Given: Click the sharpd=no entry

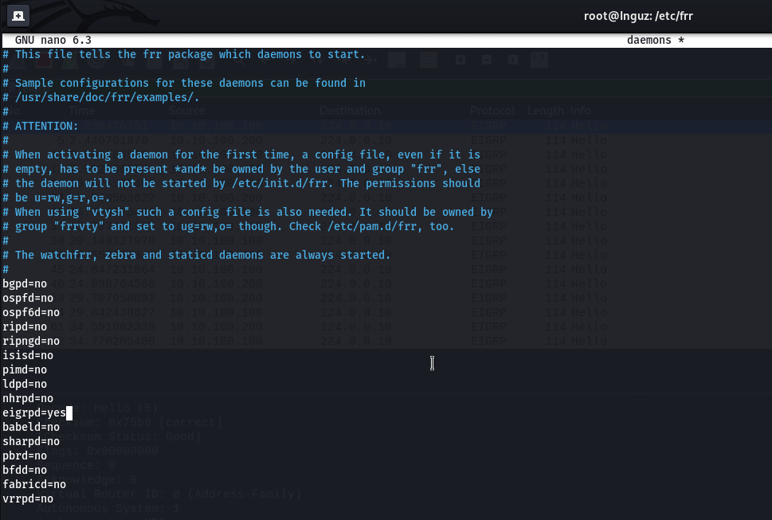Looking at the screenshot, I should [x=31, y=441].
